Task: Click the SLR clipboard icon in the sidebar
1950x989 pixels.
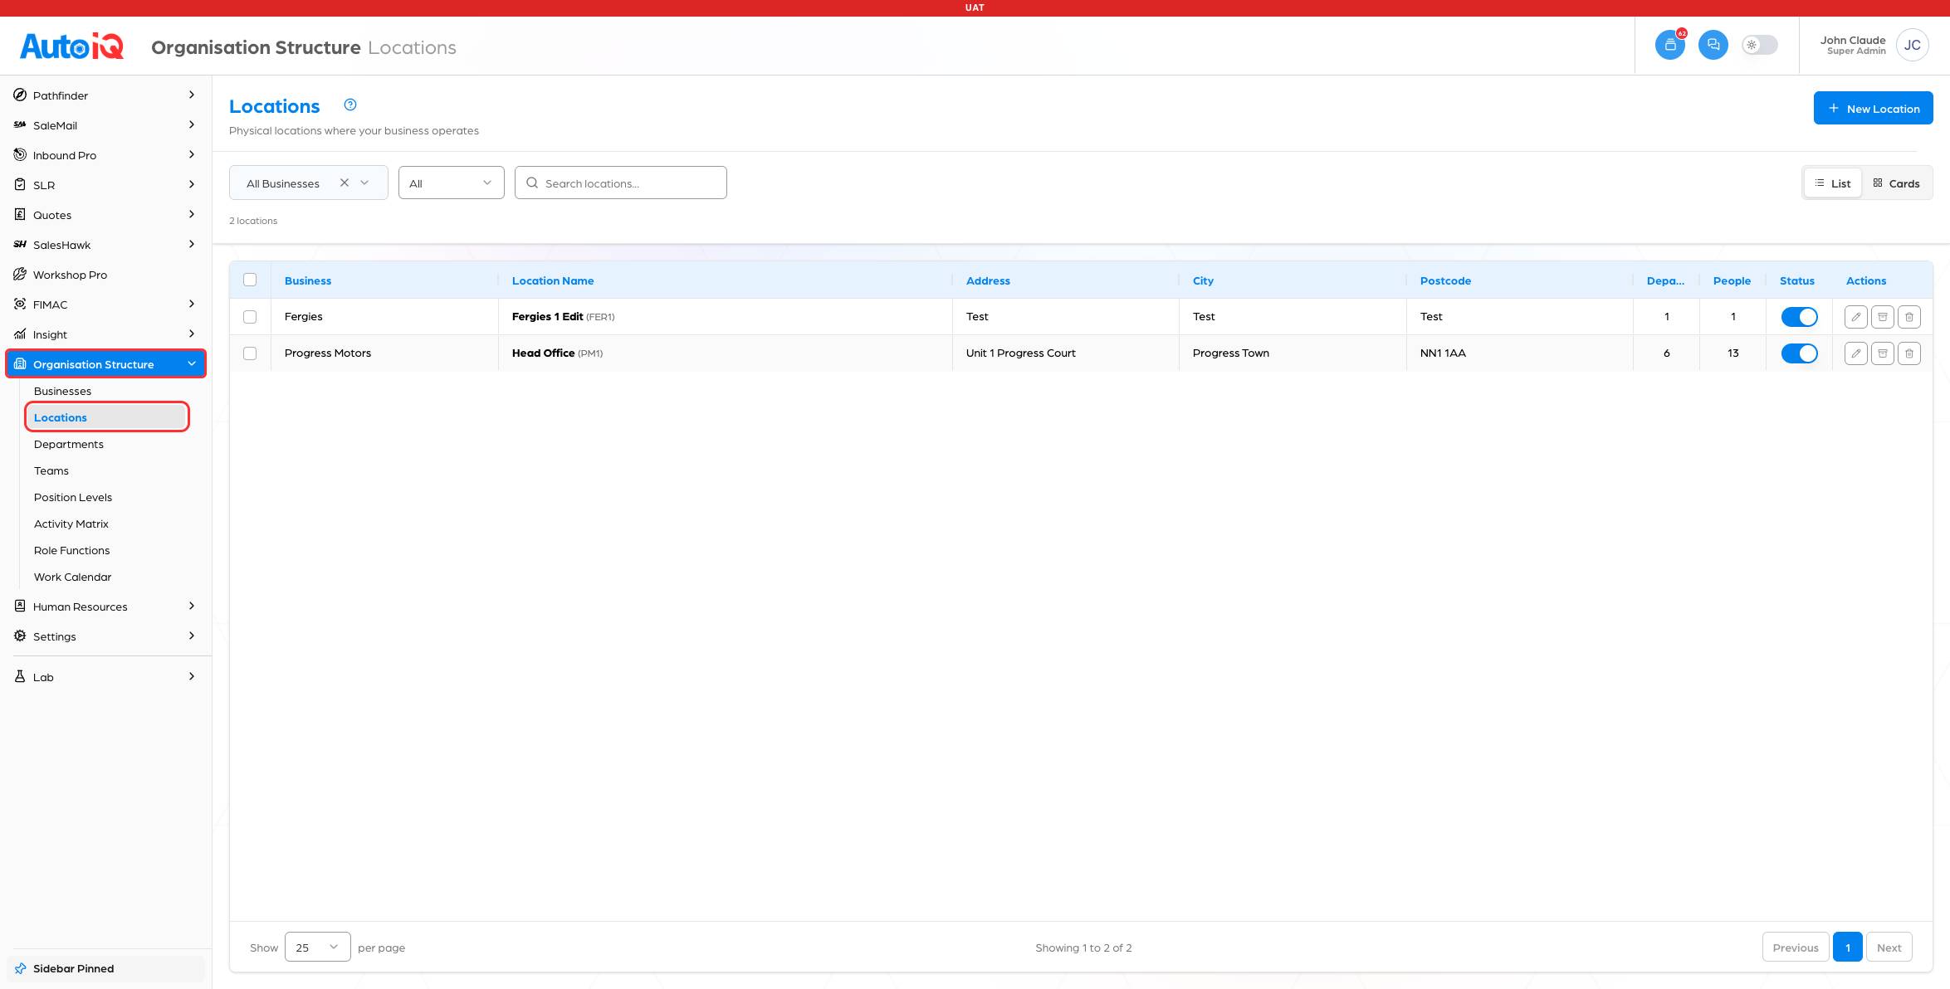Action: point(20,184)
